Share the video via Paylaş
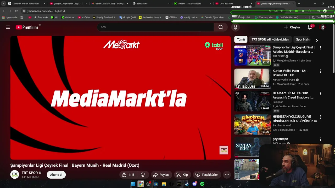Screen dimensions: 335x188 (161, 175)
